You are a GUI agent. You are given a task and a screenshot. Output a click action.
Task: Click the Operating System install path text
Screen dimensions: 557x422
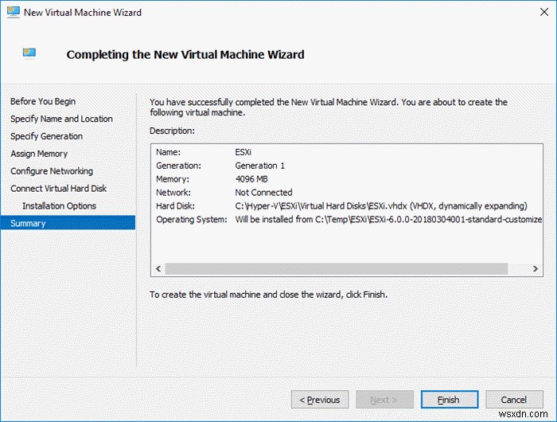pos(388,220)
